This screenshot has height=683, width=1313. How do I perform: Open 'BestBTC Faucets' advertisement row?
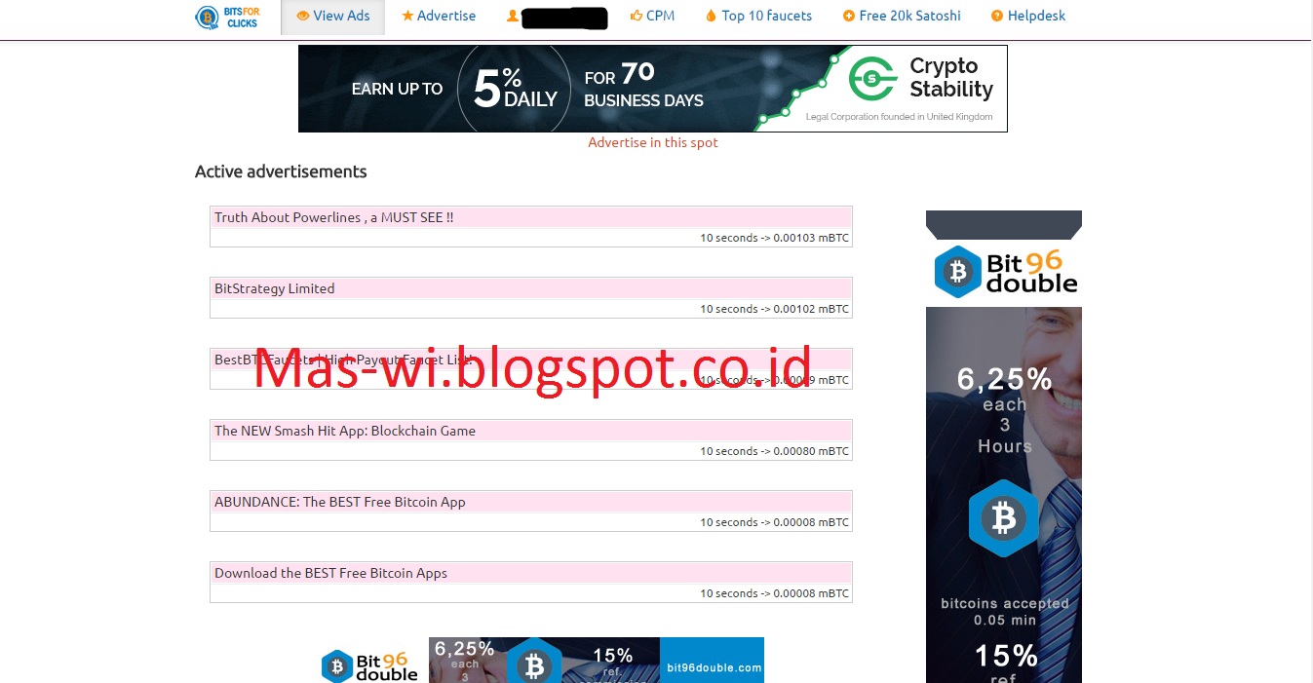click(531, 368)
